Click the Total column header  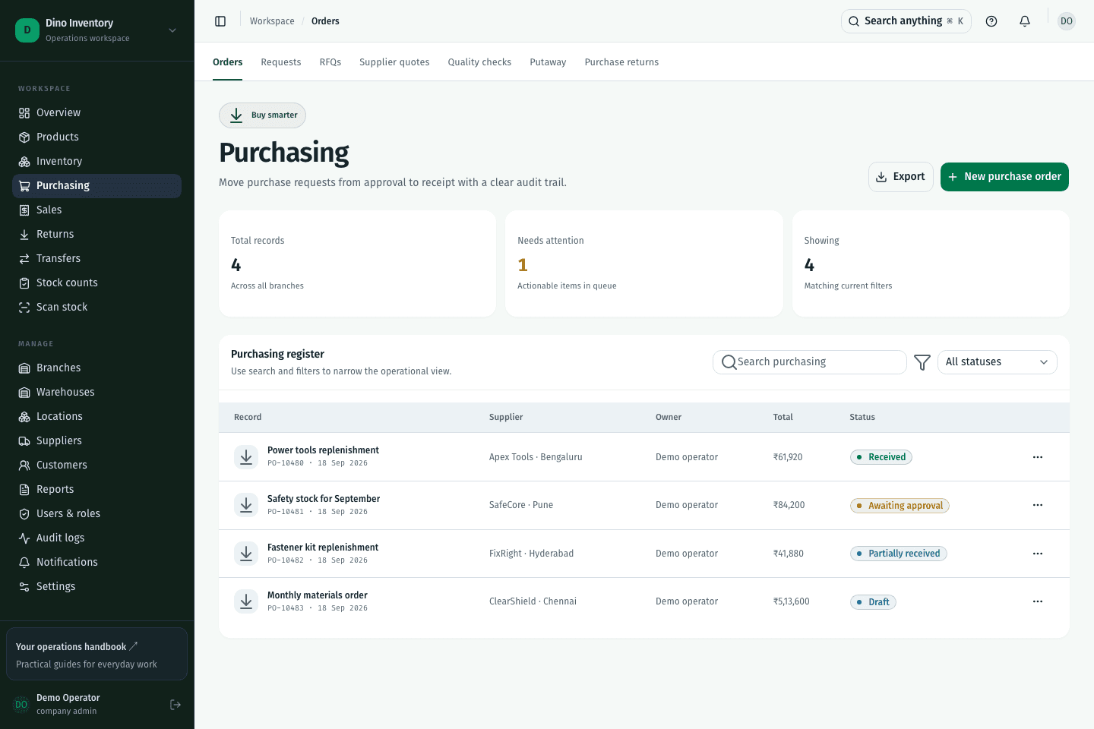[x=783, y=417]
